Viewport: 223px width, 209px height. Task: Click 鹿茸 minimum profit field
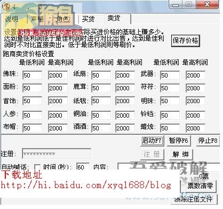(x=101, y=88)
